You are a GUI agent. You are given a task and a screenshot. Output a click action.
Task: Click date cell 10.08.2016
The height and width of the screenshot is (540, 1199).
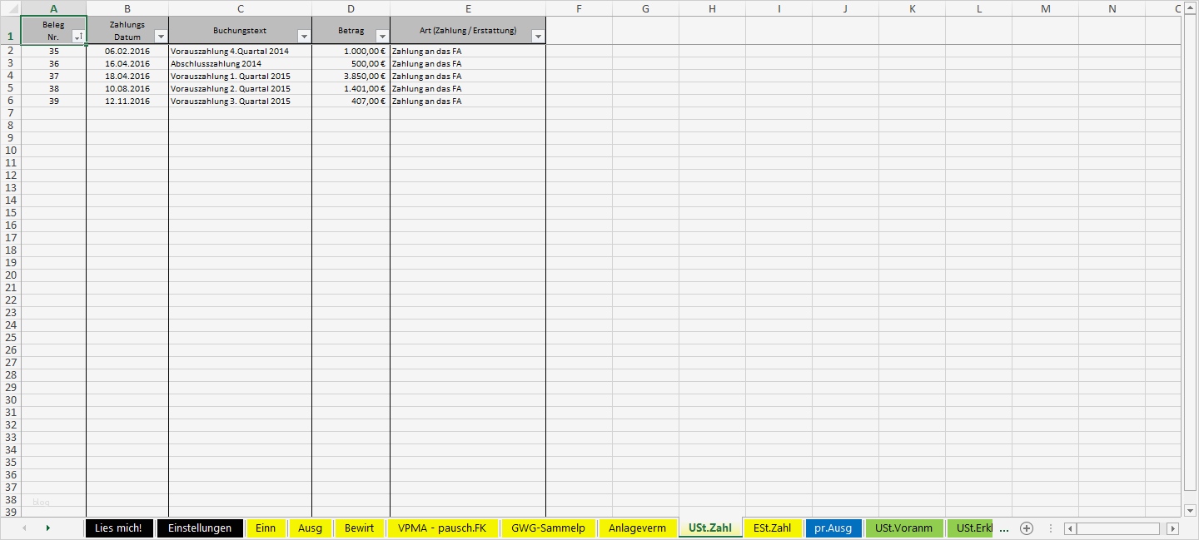tap(127, 88)
